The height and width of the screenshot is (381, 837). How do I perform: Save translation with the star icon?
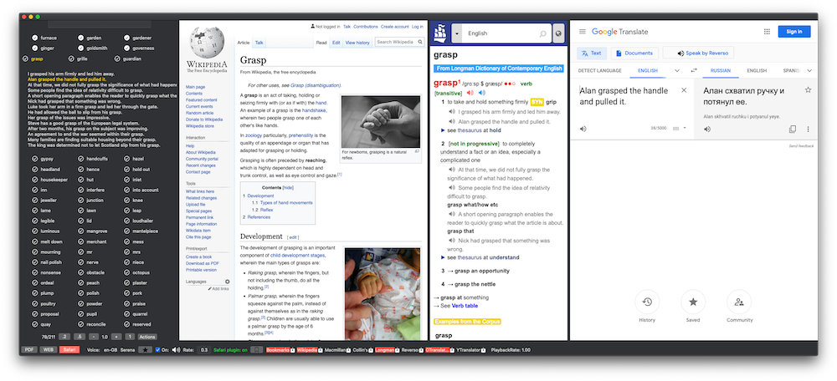pyautogui.click(x=808, y=90)
